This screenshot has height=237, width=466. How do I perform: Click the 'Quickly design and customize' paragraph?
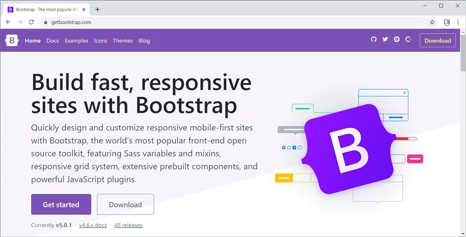(x=144, y=154)
